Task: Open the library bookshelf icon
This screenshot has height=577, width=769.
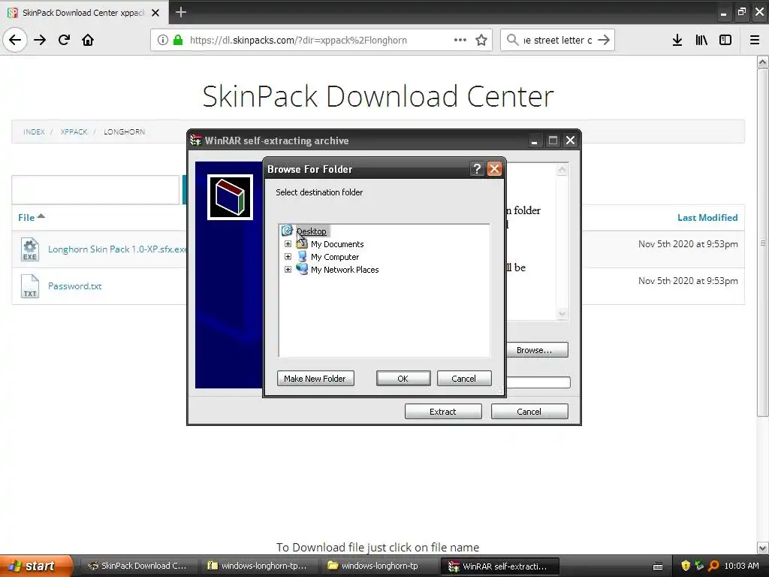Action: (x=701, y=40)
